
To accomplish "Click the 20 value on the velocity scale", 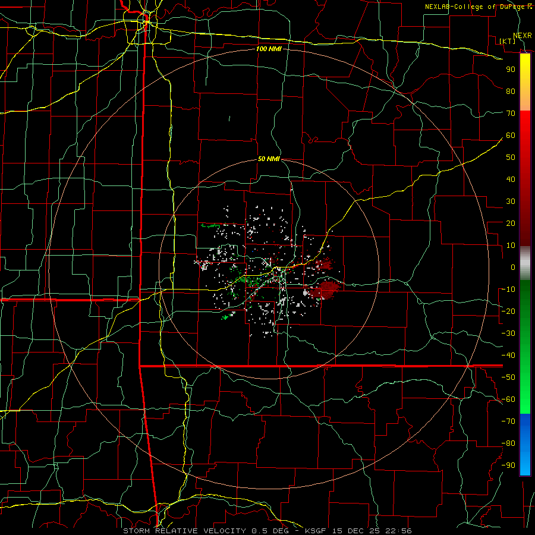I will [511, 223].
